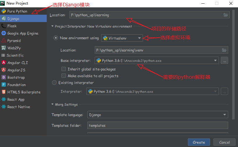The image size is (238, 147).
Task: Click the Flask horn icon
Action: click(x=4, y=26)
